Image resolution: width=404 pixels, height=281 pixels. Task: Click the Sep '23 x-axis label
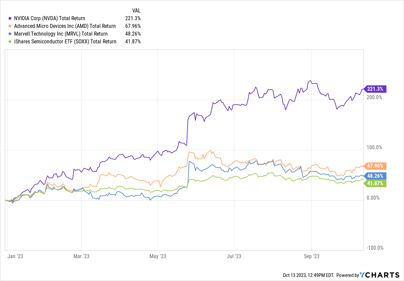(312, 256)
